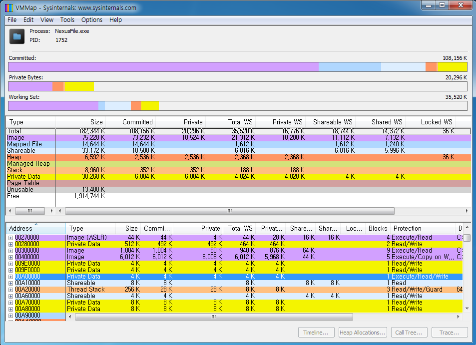Select the Total summary row

pos(238,131)
